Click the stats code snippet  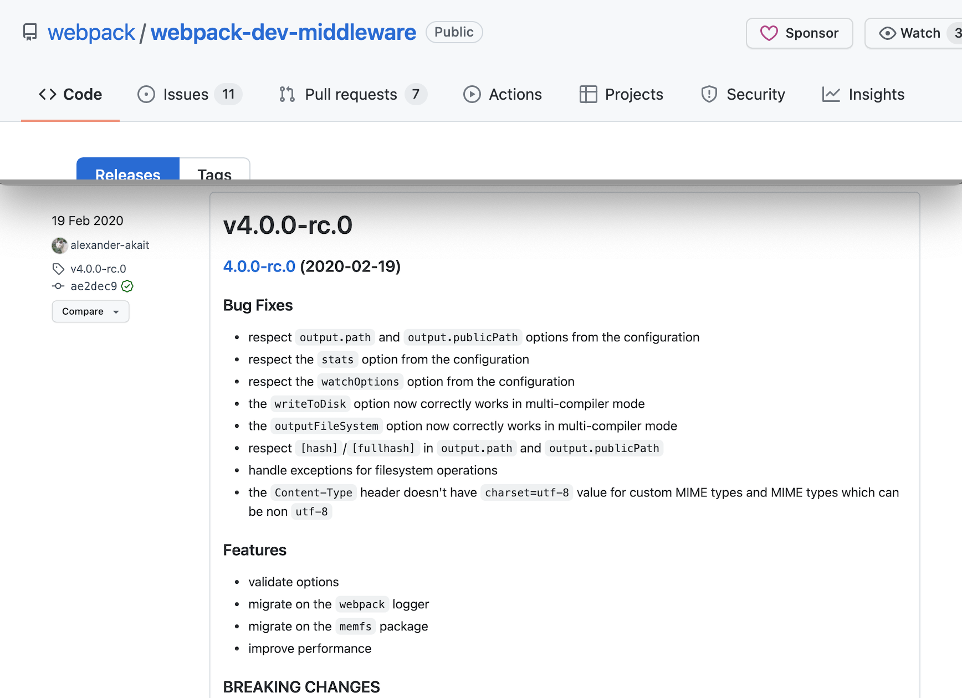337,360
